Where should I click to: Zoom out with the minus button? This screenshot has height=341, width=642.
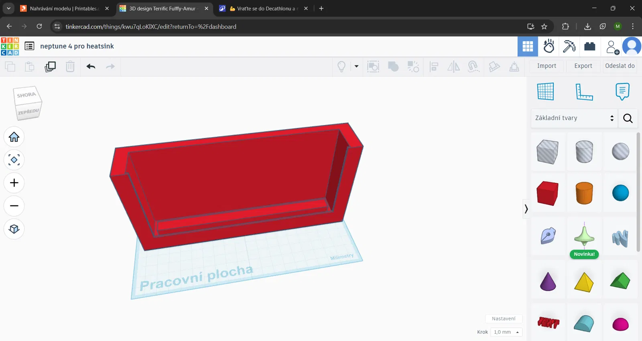(x=14, y=206)
